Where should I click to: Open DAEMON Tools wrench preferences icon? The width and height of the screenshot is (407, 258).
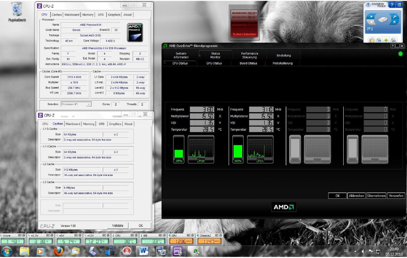395,16
